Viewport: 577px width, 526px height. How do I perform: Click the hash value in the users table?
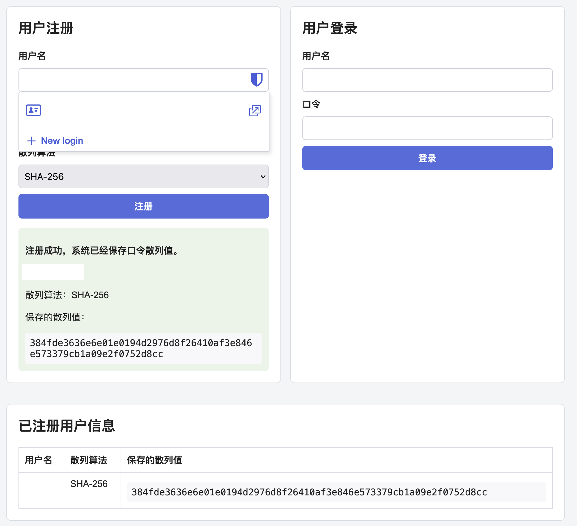click(x=309, y=492)
